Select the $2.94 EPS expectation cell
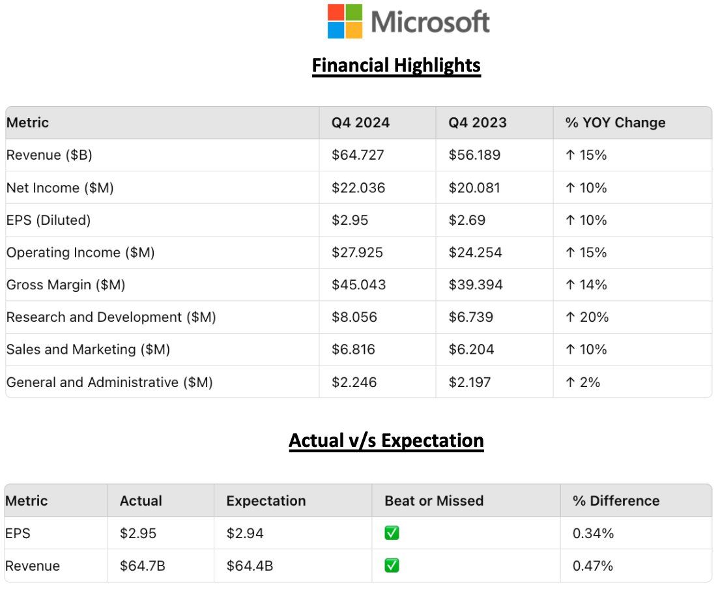 (246, 534)
